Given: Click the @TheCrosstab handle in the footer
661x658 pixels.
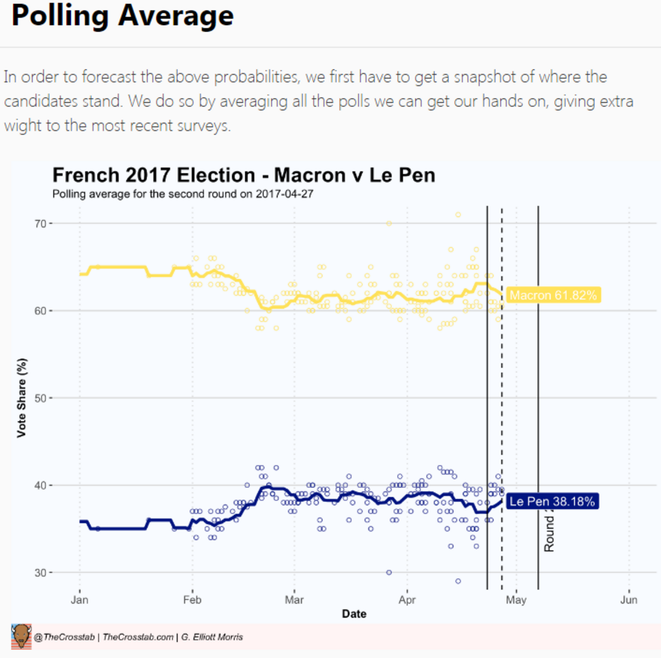Looking at the screenshot, I should [x=64, y=637].
